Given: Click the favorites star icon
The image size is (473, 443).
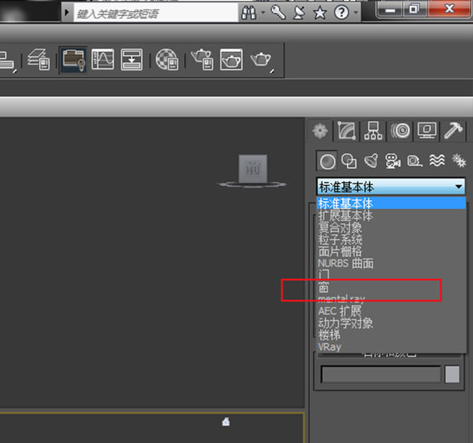Looking at the screenshot, I should (320, 13).
